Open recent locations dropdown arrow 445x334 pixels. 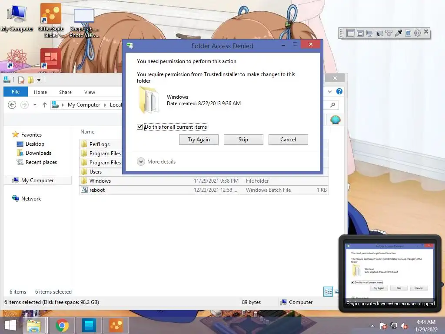pyautogui.click(x=35, y=105)
